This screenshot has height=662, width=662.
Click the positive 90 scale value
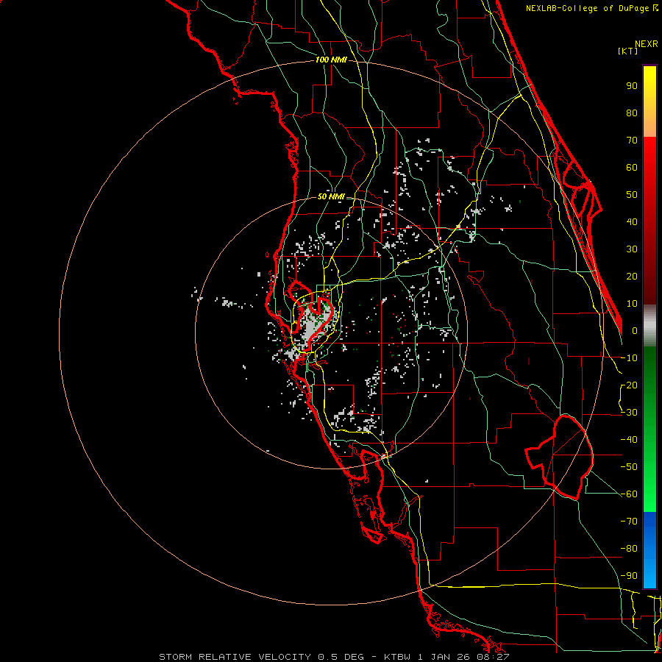tap(632, 86)
